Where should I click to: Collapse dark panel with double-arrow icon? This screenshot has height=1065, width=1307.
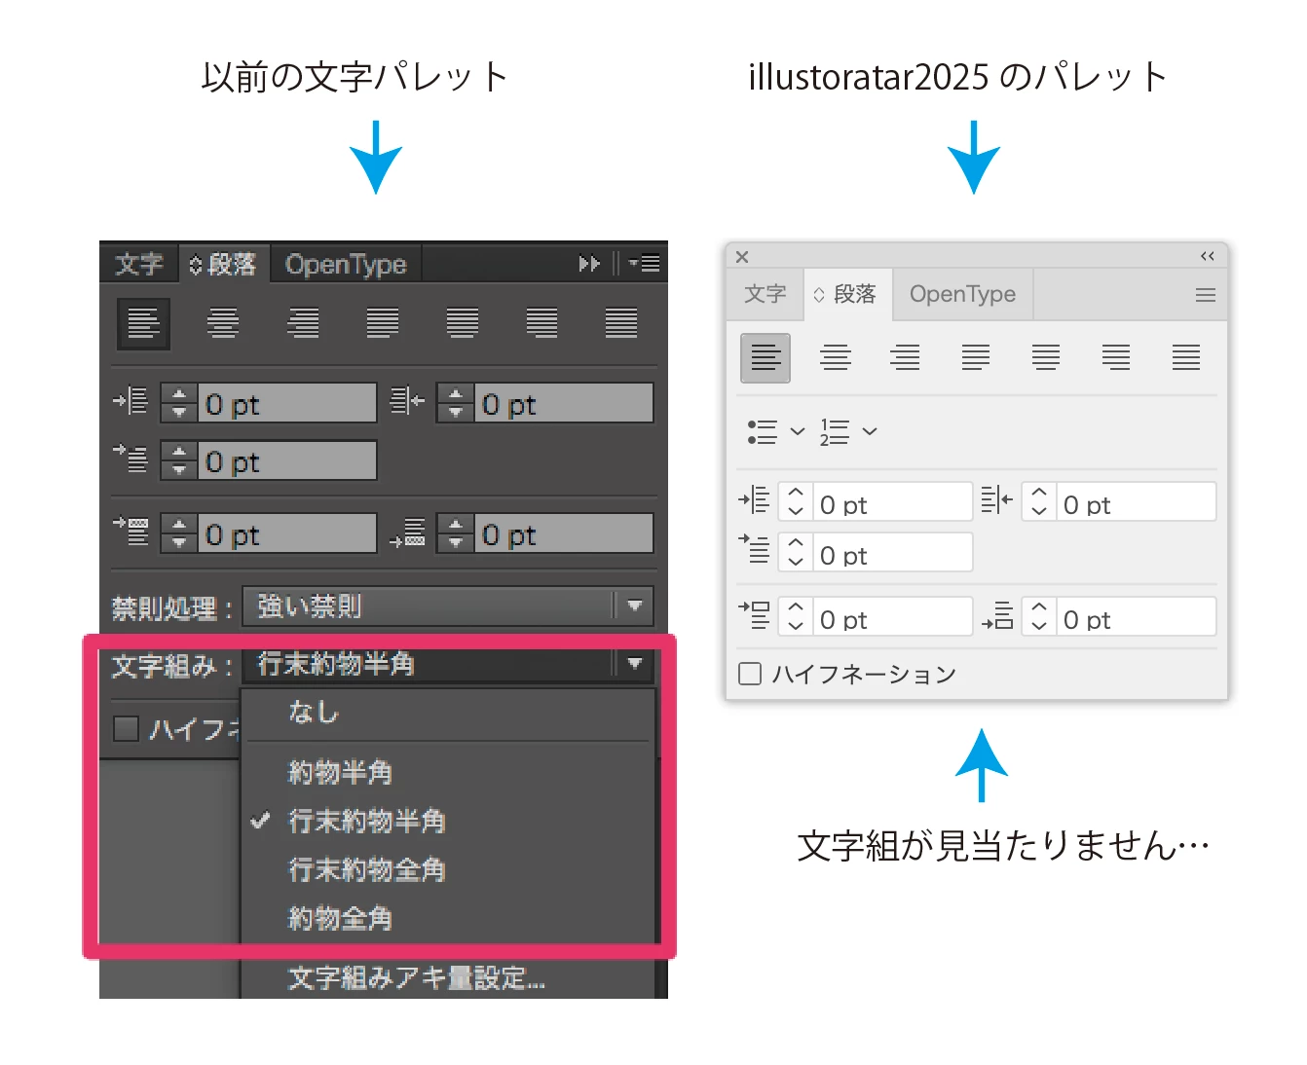click(589, 264)
